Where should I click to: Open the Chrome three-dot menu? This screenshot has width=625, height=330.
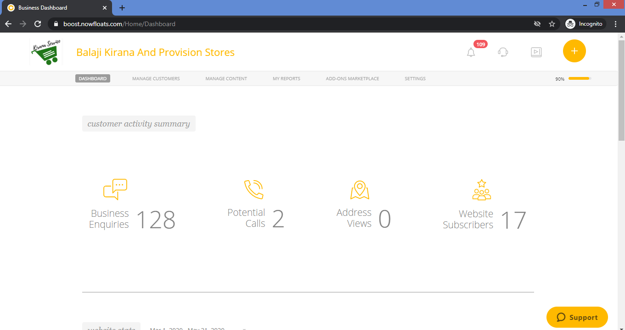point(616,24)
